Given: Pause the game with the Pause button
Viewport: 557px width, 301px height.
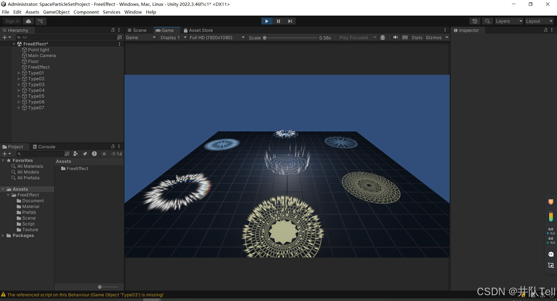Looking at the screenshot, I should coord(278,21).
